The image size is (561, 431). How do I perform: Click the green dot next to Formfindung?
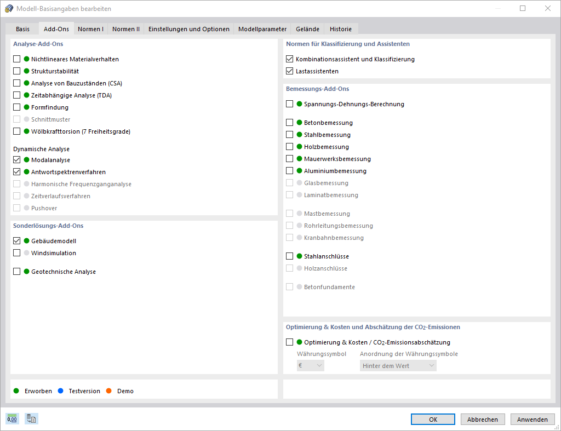click(26, 107)
